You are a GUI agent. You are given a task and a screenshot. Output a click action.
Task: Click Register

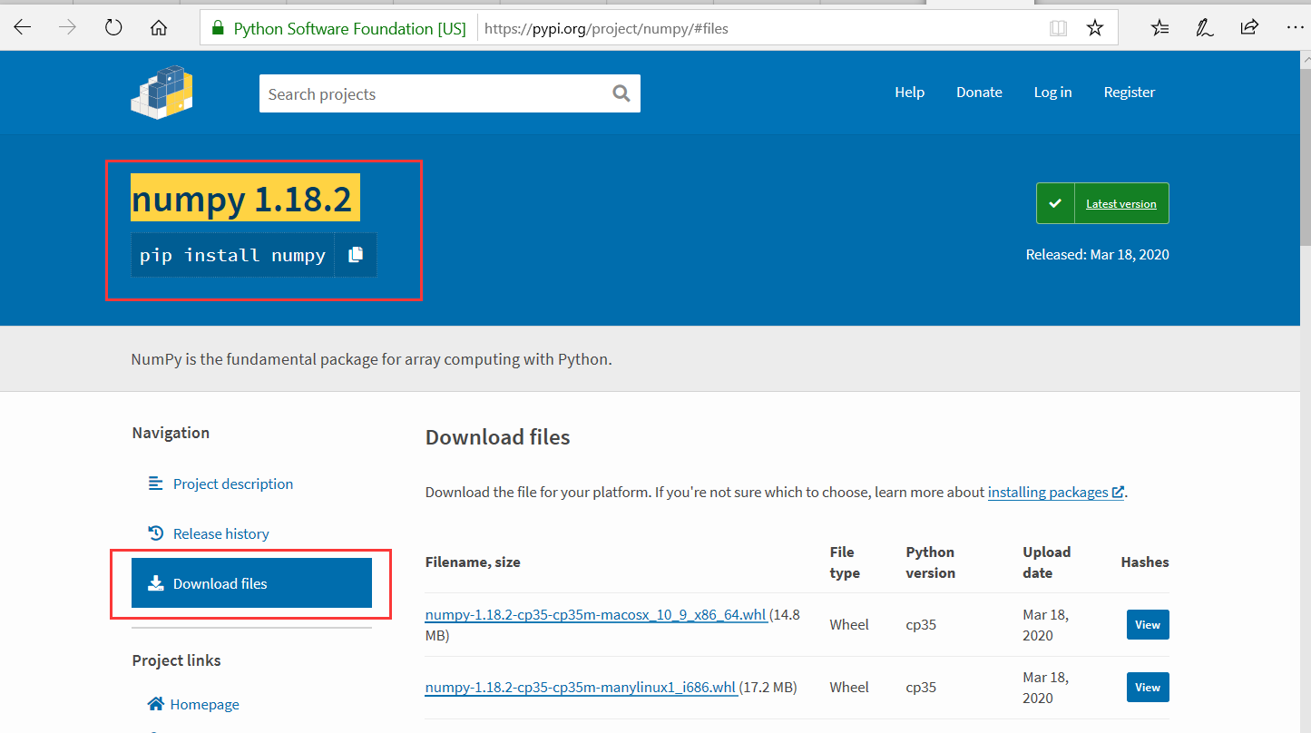(1130, 93)
